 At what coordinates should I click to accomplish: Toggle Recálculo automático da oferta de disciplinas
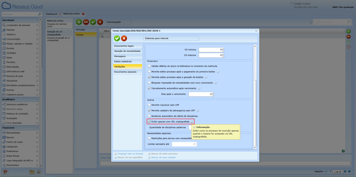[149, 116]
